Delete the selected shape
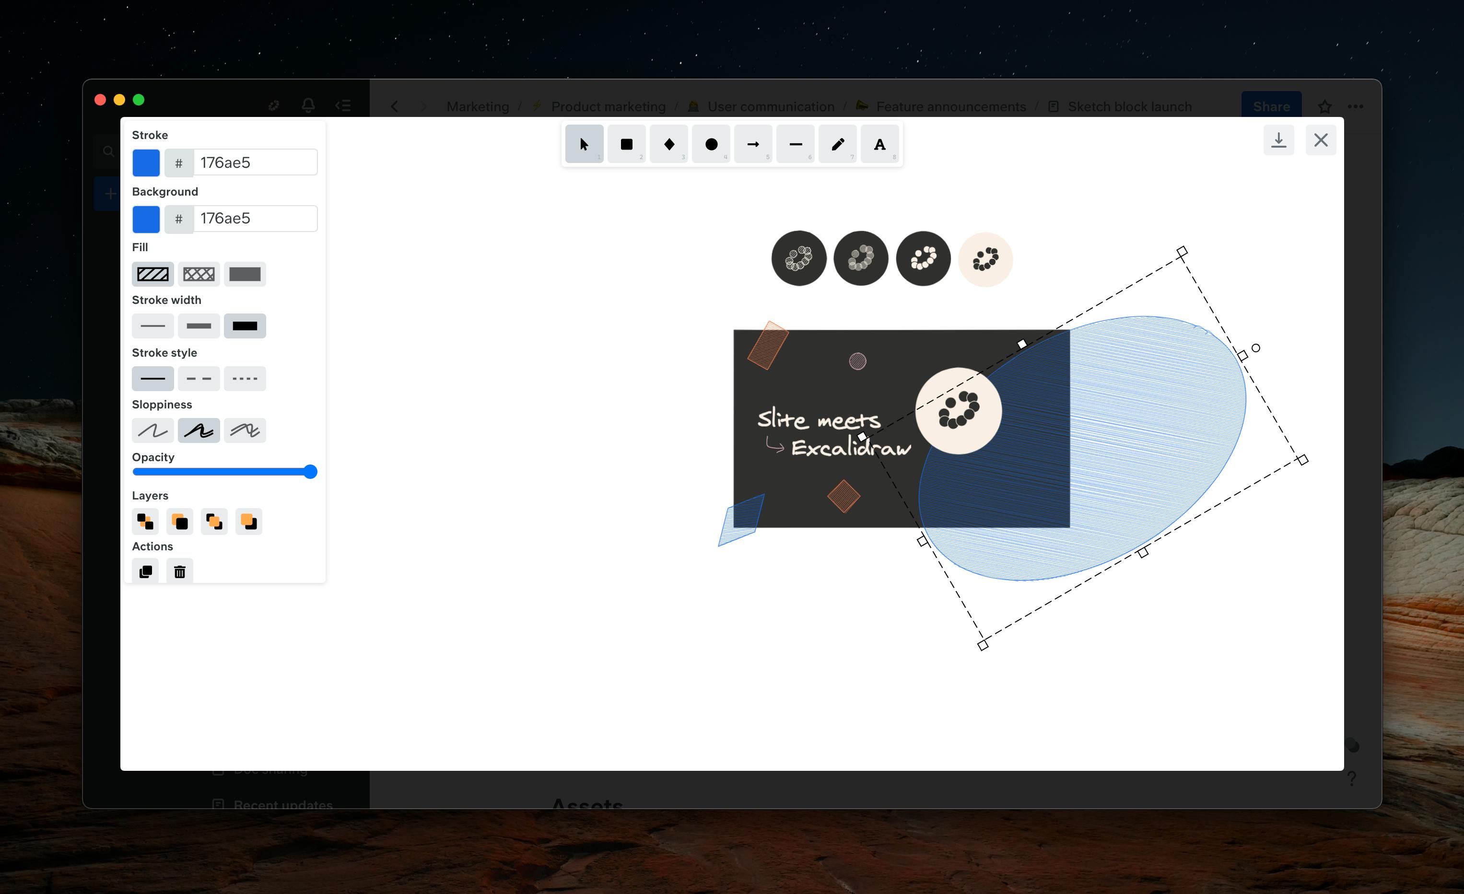Screen dimensions: 1464x894 point(179,571)
